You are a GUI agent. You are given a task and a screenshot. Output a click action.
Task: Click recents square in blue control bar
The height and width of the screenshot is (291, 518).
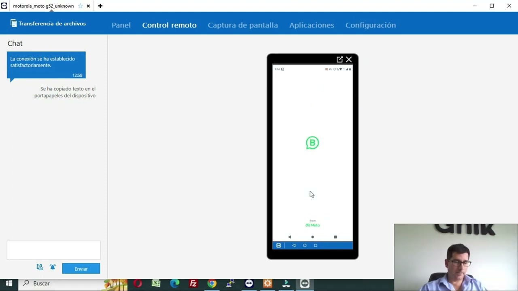316,245
